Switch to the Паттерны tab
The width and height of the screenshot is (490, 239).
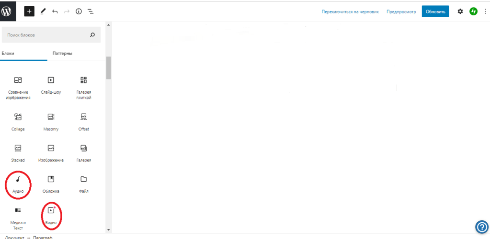tap(62, 53)
